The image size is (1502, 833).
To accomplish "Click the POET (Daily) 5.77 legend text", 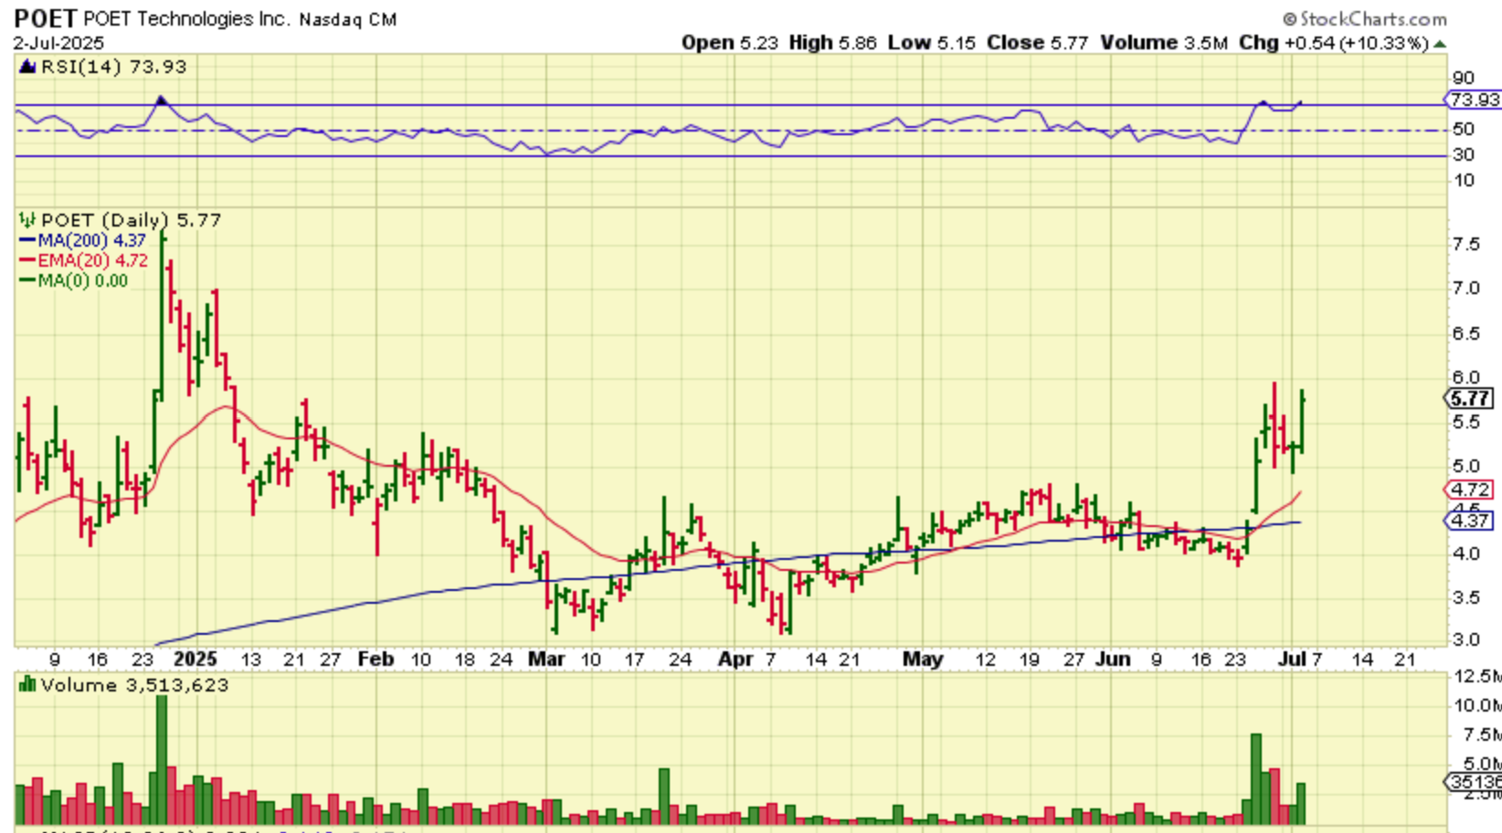I will point(132,220).
